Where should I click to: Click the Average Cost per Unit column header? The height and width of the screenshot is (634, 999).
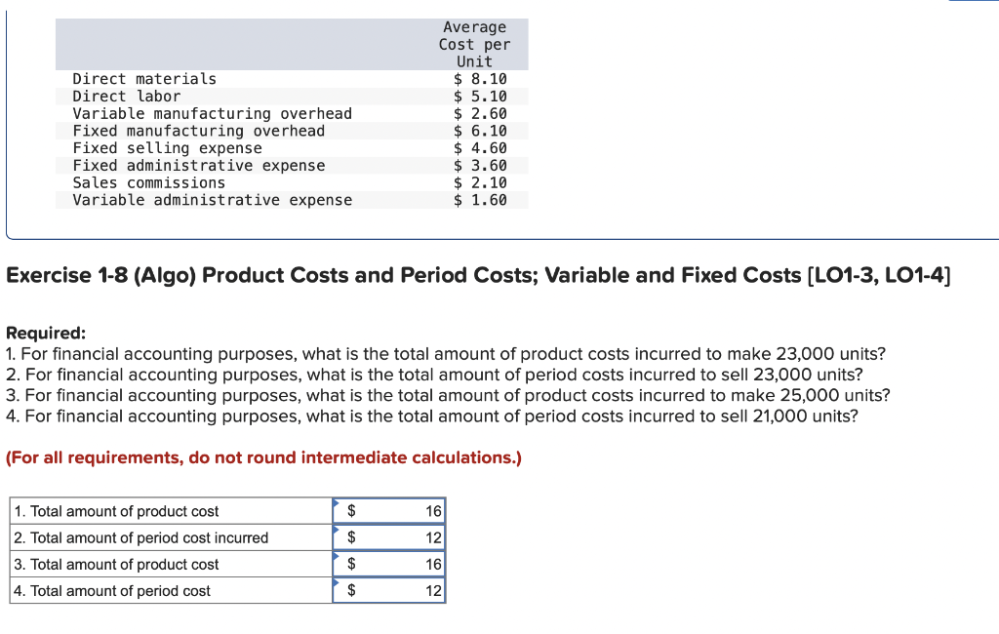tap(475, 44)
